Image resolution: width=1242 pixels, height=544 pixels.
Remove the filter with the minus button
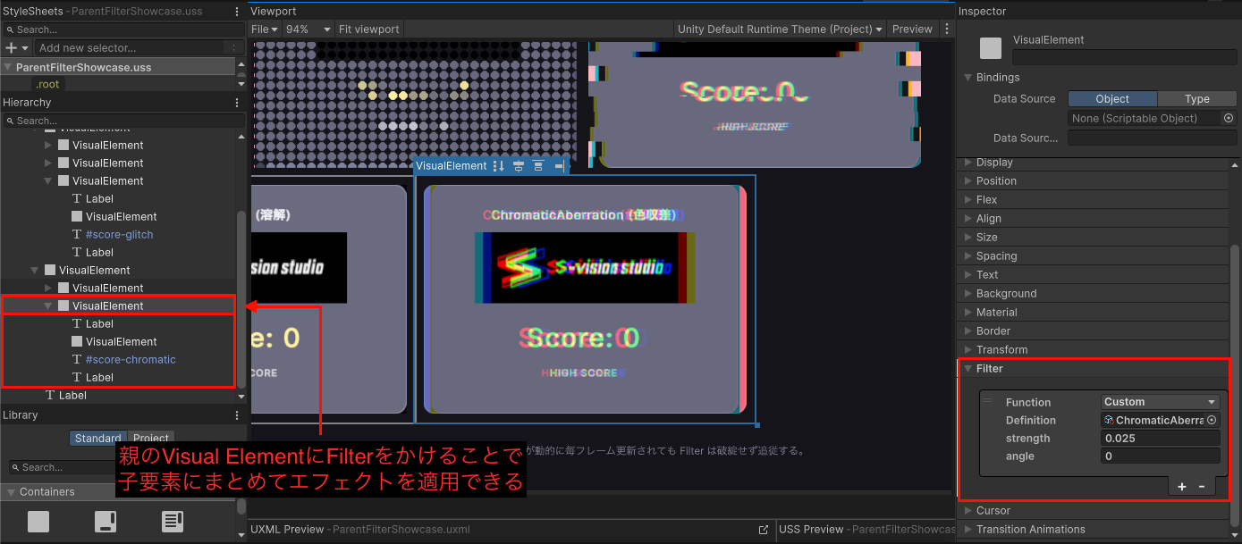[x=1202, y=487]
